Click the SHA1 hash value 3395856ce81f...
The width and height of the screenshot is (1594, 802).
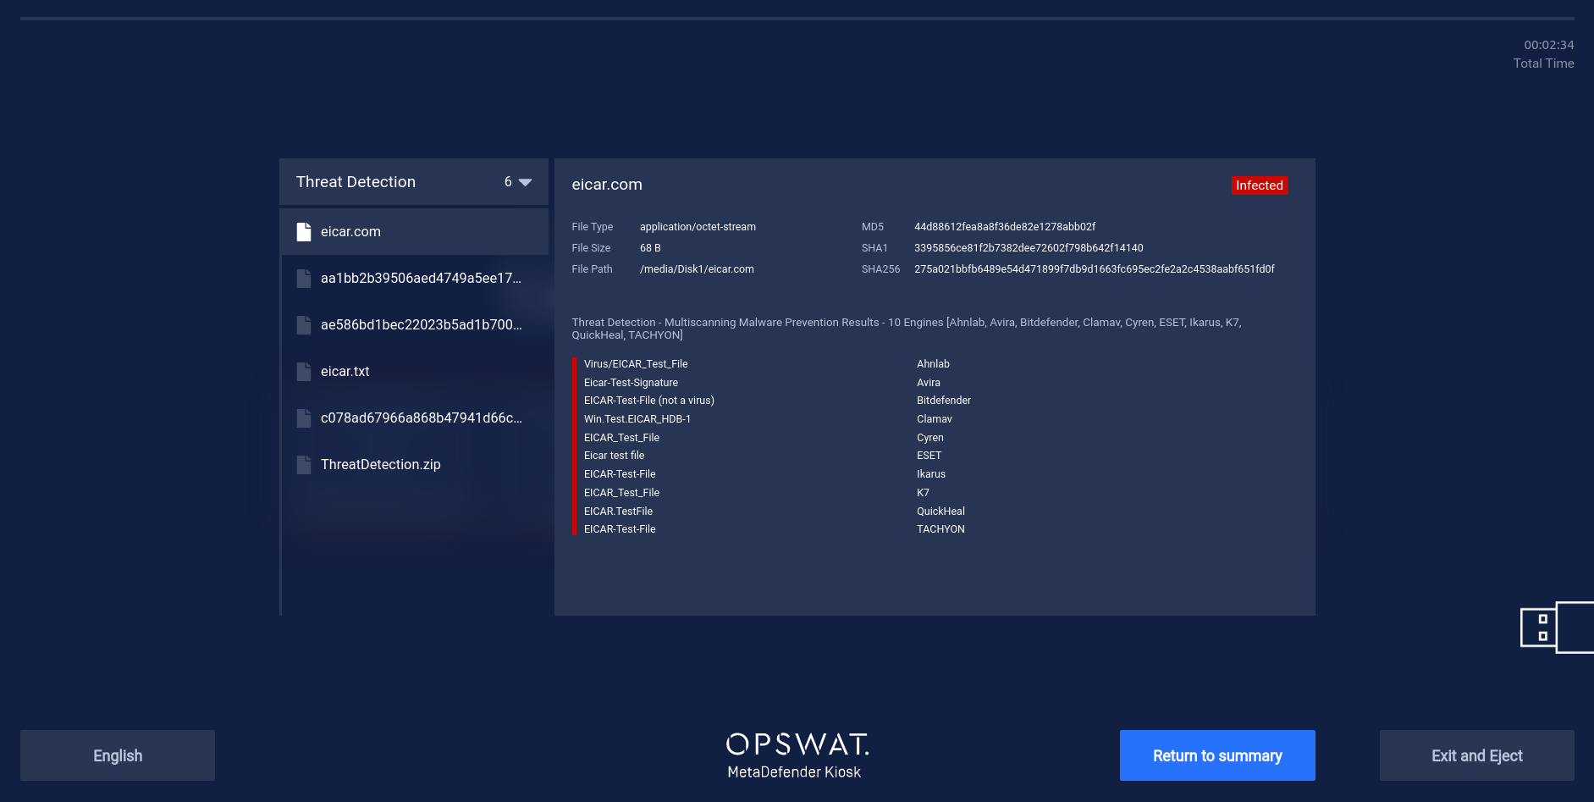coord(1029,248)
